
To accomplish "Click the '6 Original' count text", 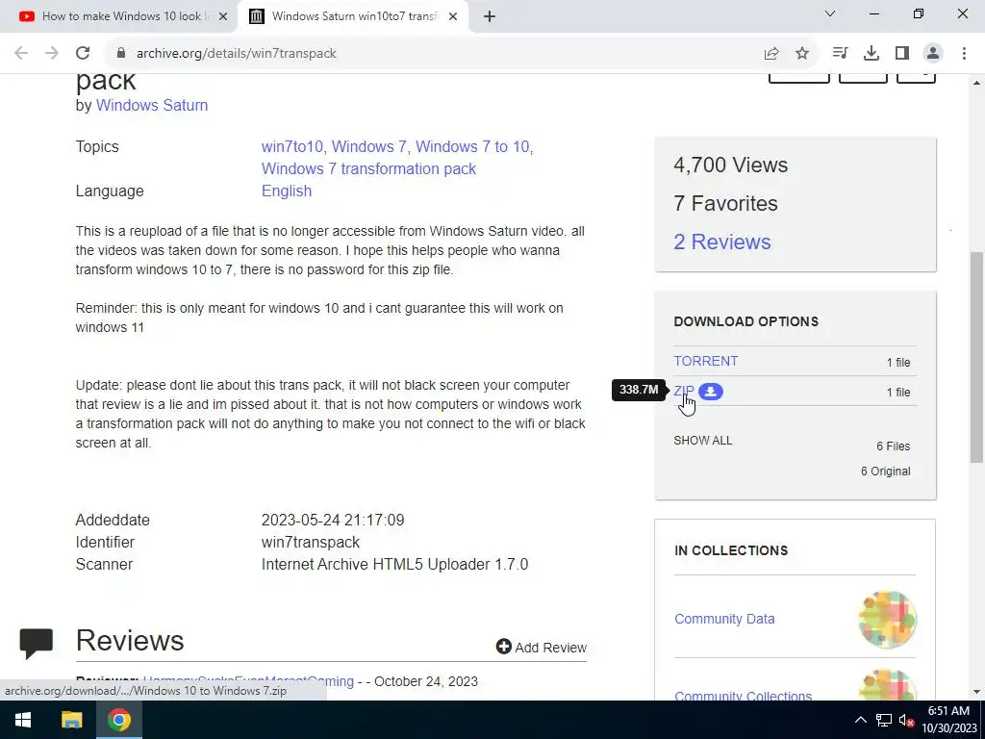I will click(x=885, y=471).
